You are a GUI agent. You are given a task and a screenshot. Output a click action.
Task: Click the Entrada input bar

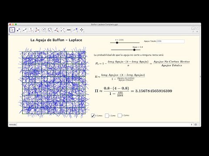(x=104, y=124)
